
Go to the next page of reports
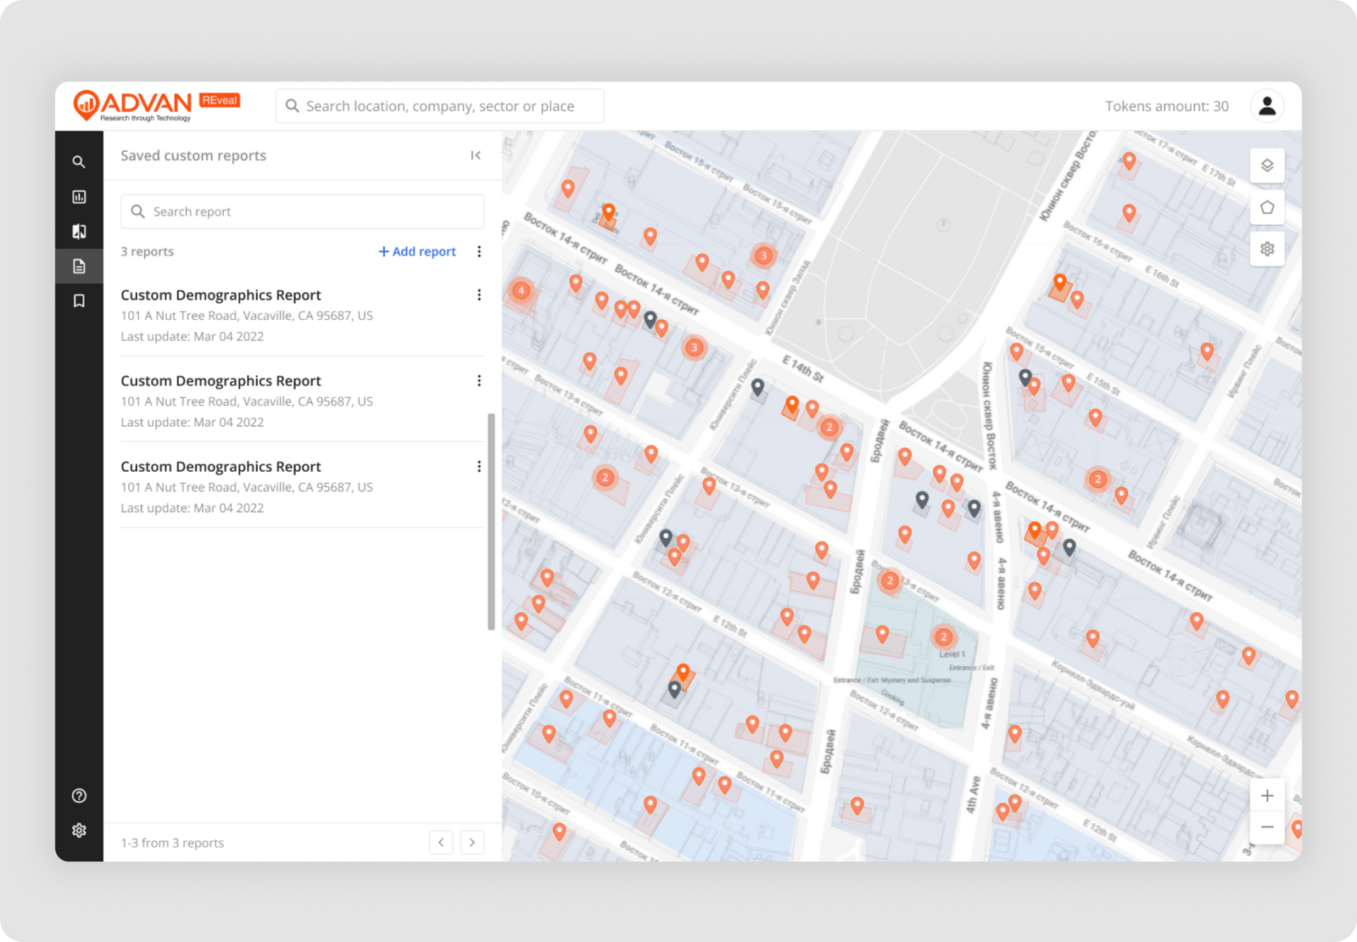pyautogui.click(x=472, y=842)
